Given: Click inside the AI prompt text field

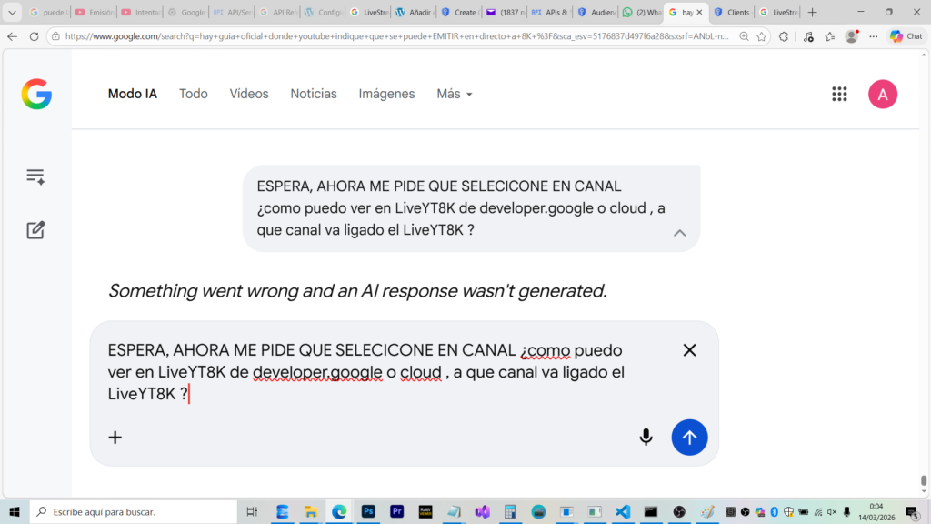Looking at the screenshot, I should click(364, 372).
